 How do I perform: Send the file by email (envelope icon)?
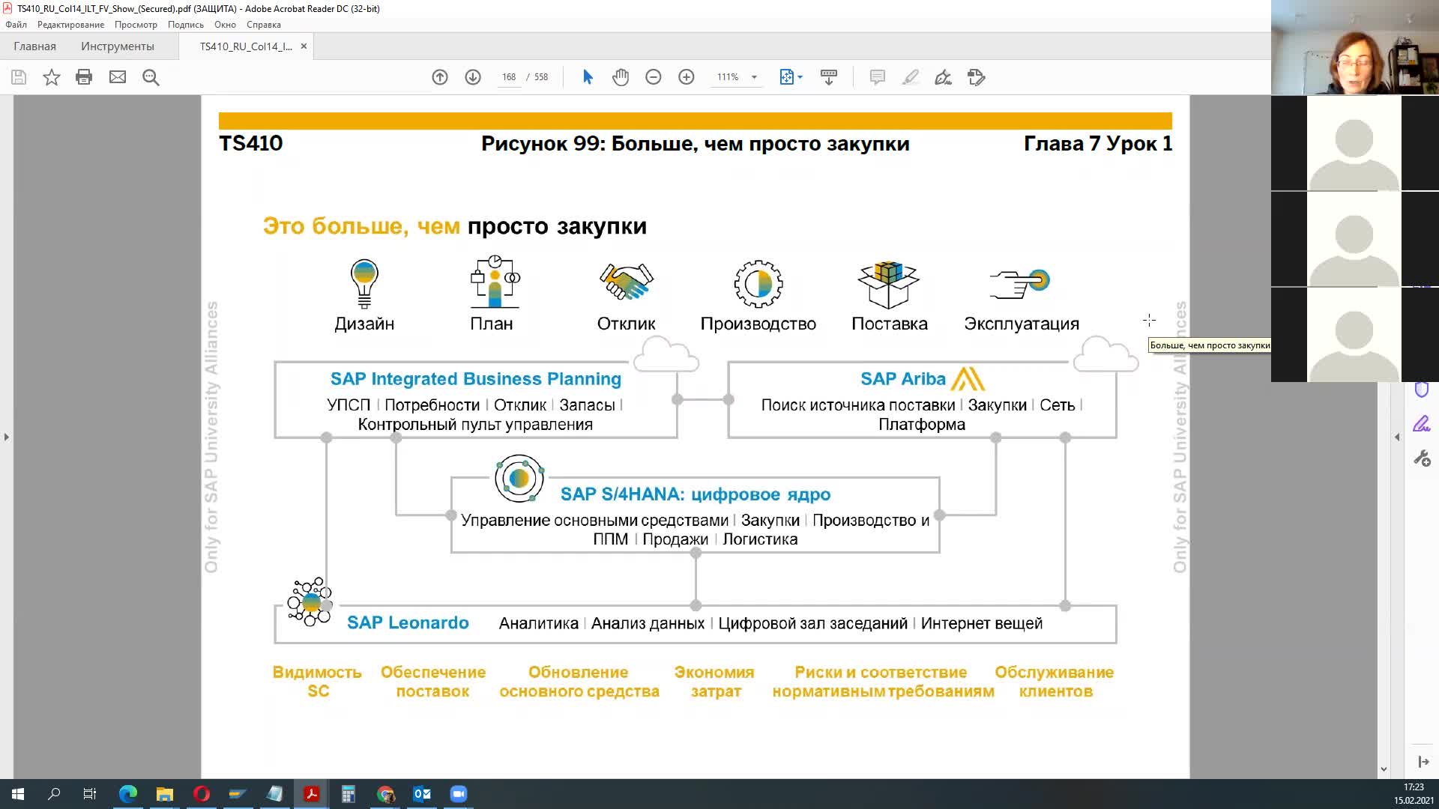tap(118, 77)
